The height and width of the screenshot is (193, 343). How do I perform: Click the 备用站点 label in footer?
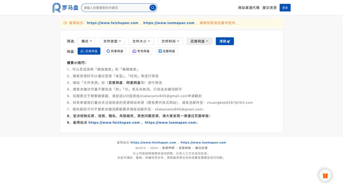click(x=123, y=142)
